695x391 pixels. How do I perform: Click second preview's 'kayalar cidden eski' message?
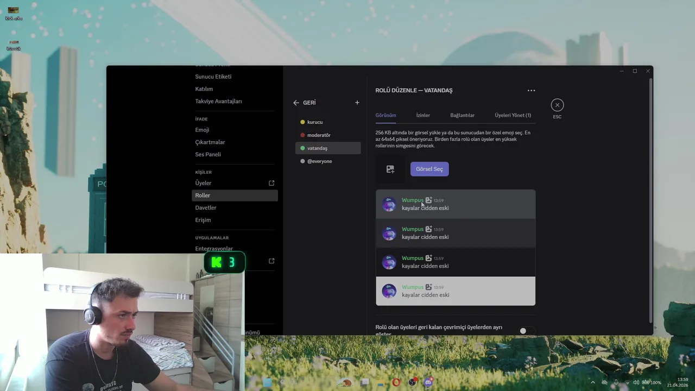click(x=425, y=237)
